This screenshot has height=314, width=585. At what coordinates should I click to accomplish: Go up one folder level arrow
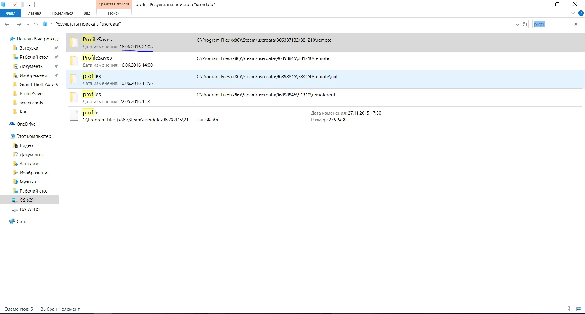36,24
